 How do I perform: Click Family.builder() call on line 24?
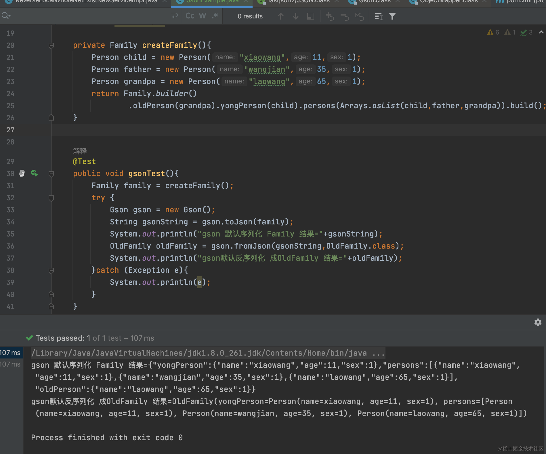[160, 94]
